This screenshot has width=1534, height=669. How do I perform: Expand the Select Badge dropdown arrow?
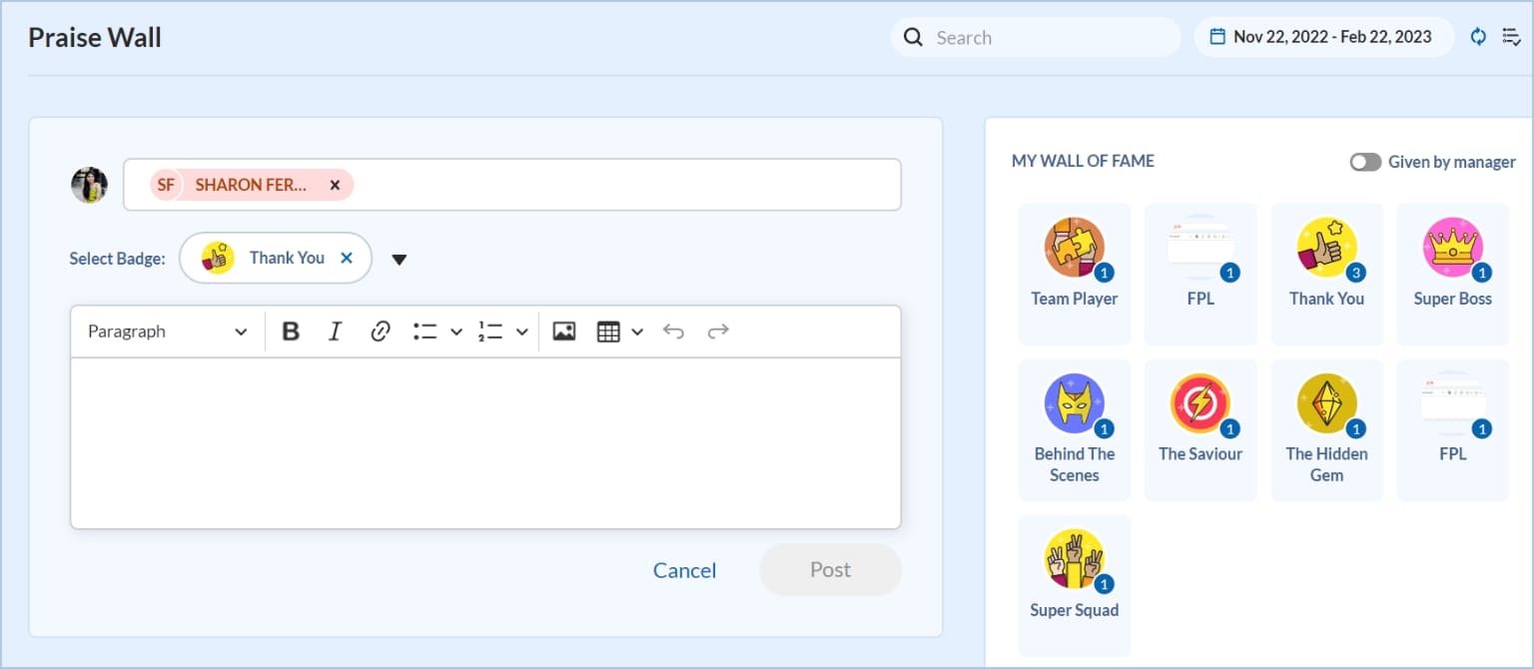[399, 260]
